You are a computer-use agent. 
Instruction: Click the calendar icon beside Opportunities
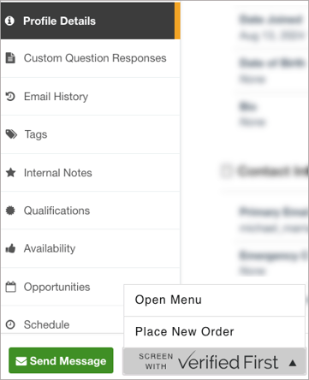pyautogui.click(x=11, y=287)
